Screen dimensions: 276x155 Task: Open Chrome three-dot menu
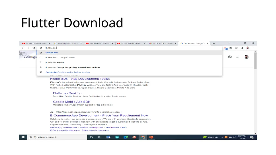[253, 48]
